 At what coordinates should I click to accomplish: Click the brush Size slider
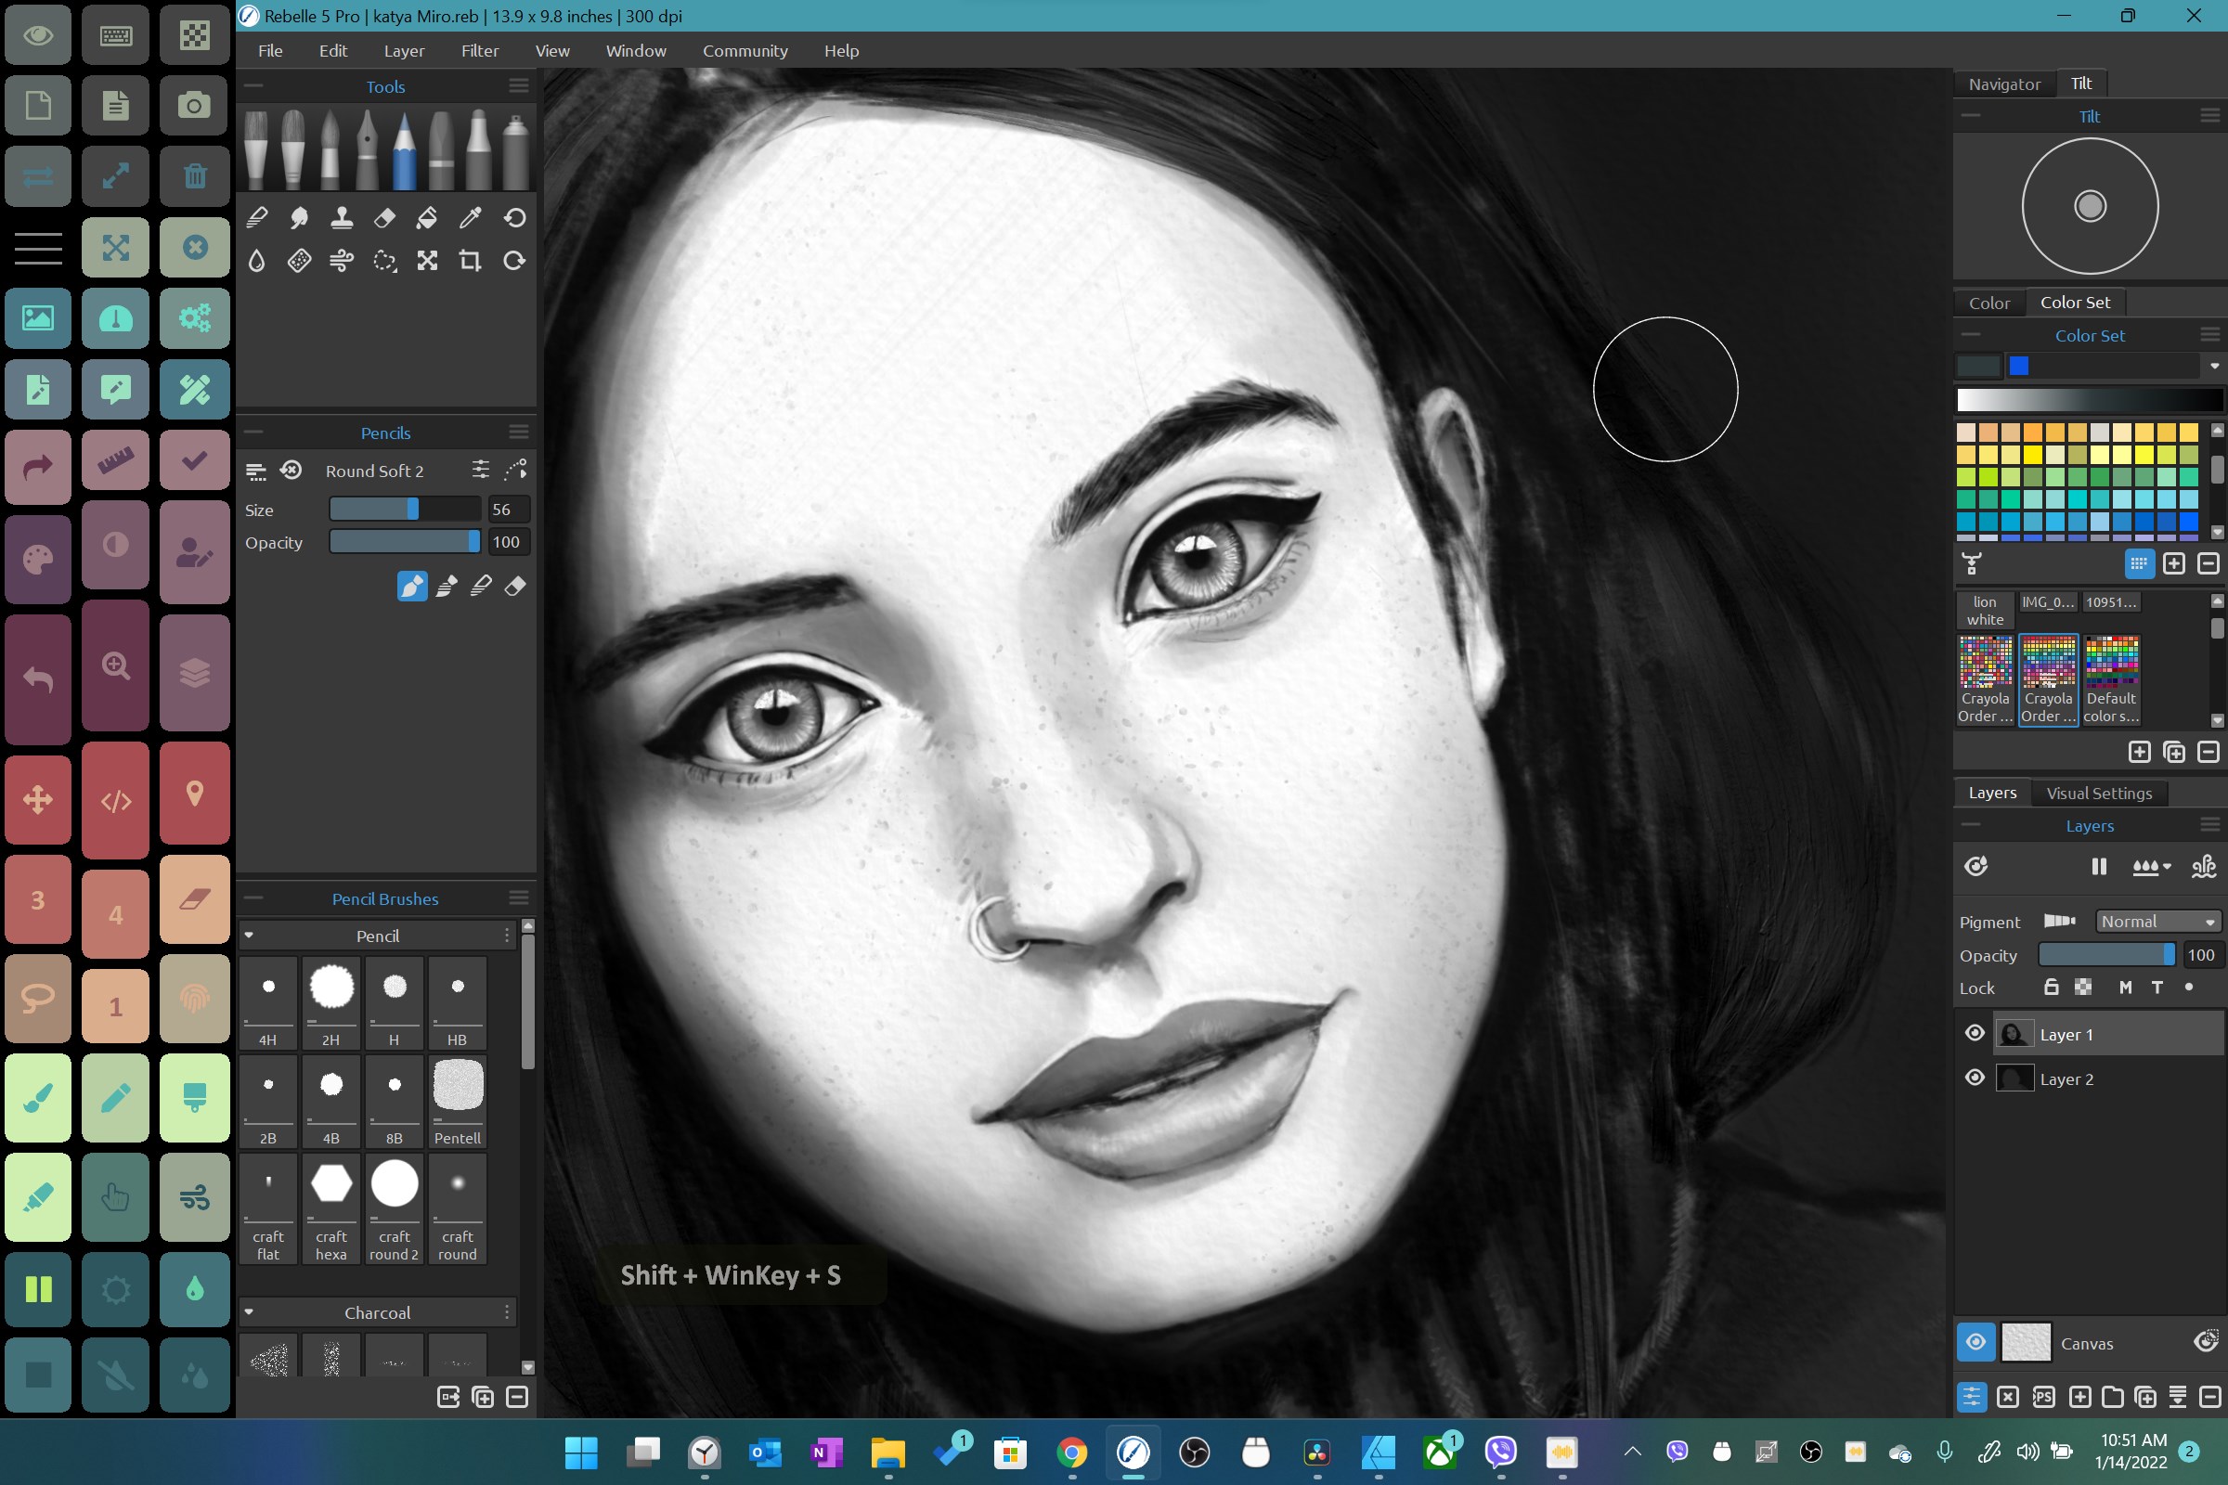pyautogui.click(x=405, y=510)
